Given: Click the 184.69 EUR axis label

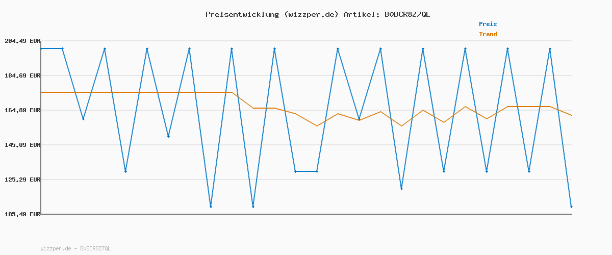Looking at the screenshot, I should pos(22,75).
